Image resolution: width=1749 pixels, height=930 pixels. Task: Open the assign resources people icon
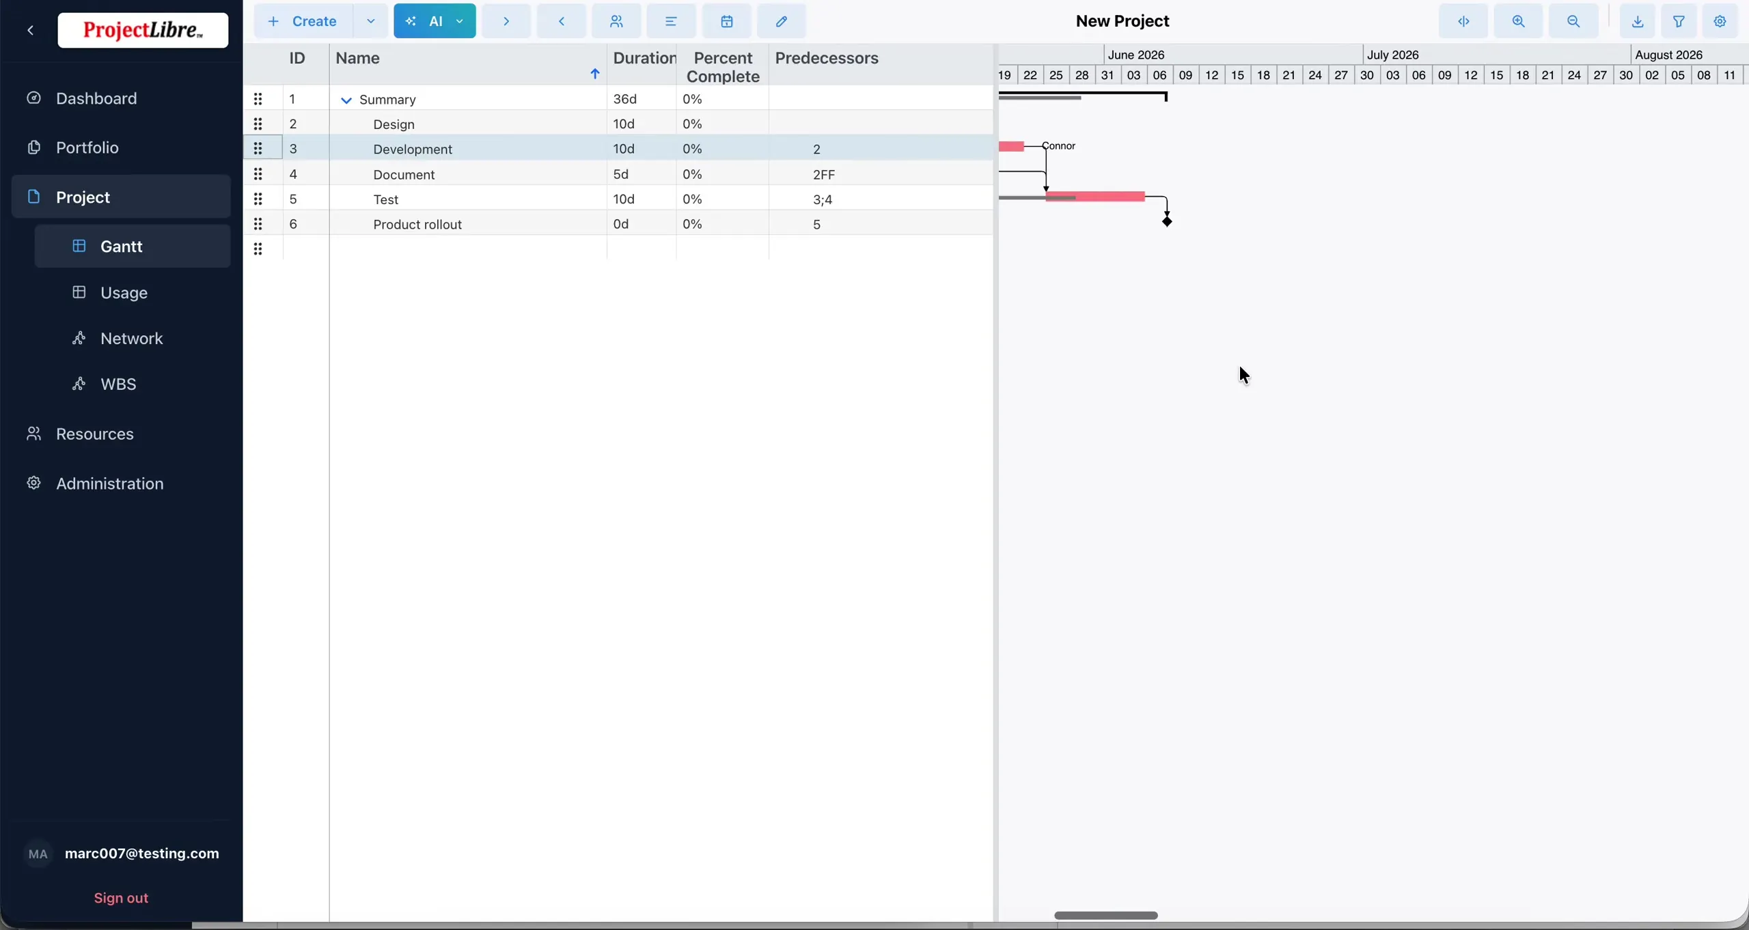coord(616,21)
